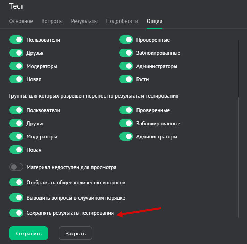Open the Вопросы tab

point(52,21)
